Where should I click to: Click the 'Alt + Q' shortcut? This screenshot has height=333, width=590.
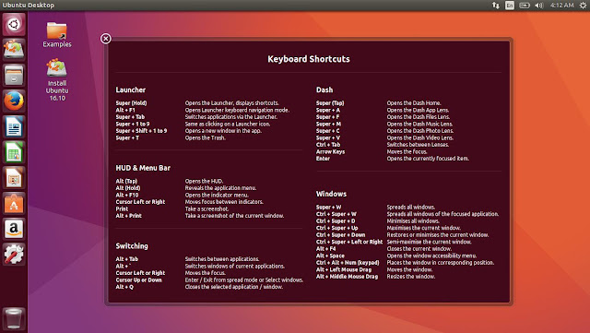pos(124,287)
